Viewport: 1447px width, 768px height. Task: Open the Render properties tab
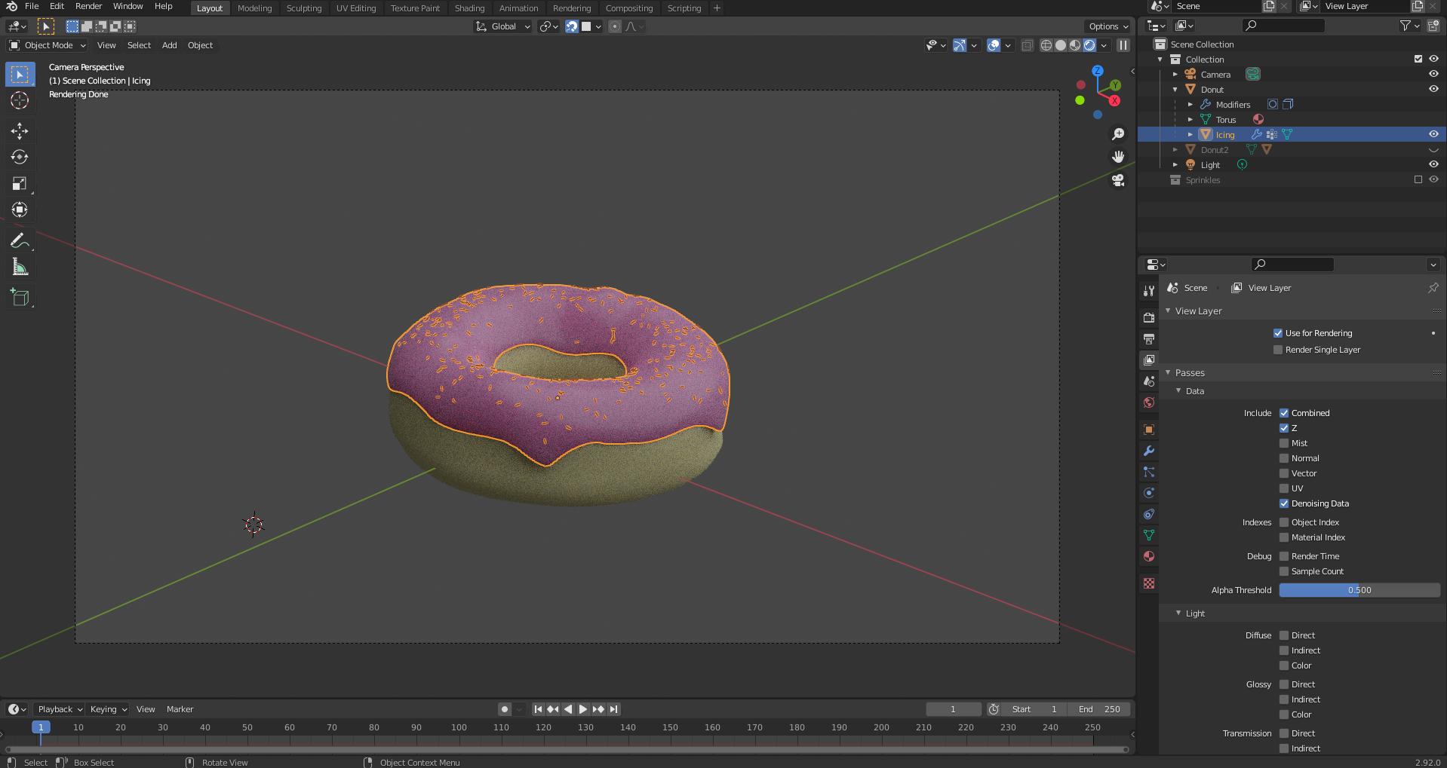(x=1149, y=317)
